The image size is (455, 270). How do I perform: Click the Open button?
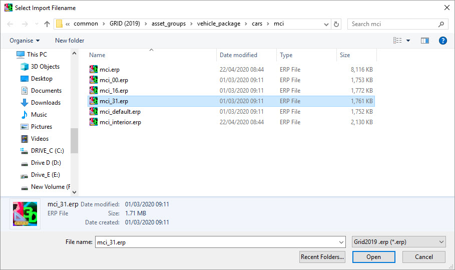coord(374,257)
